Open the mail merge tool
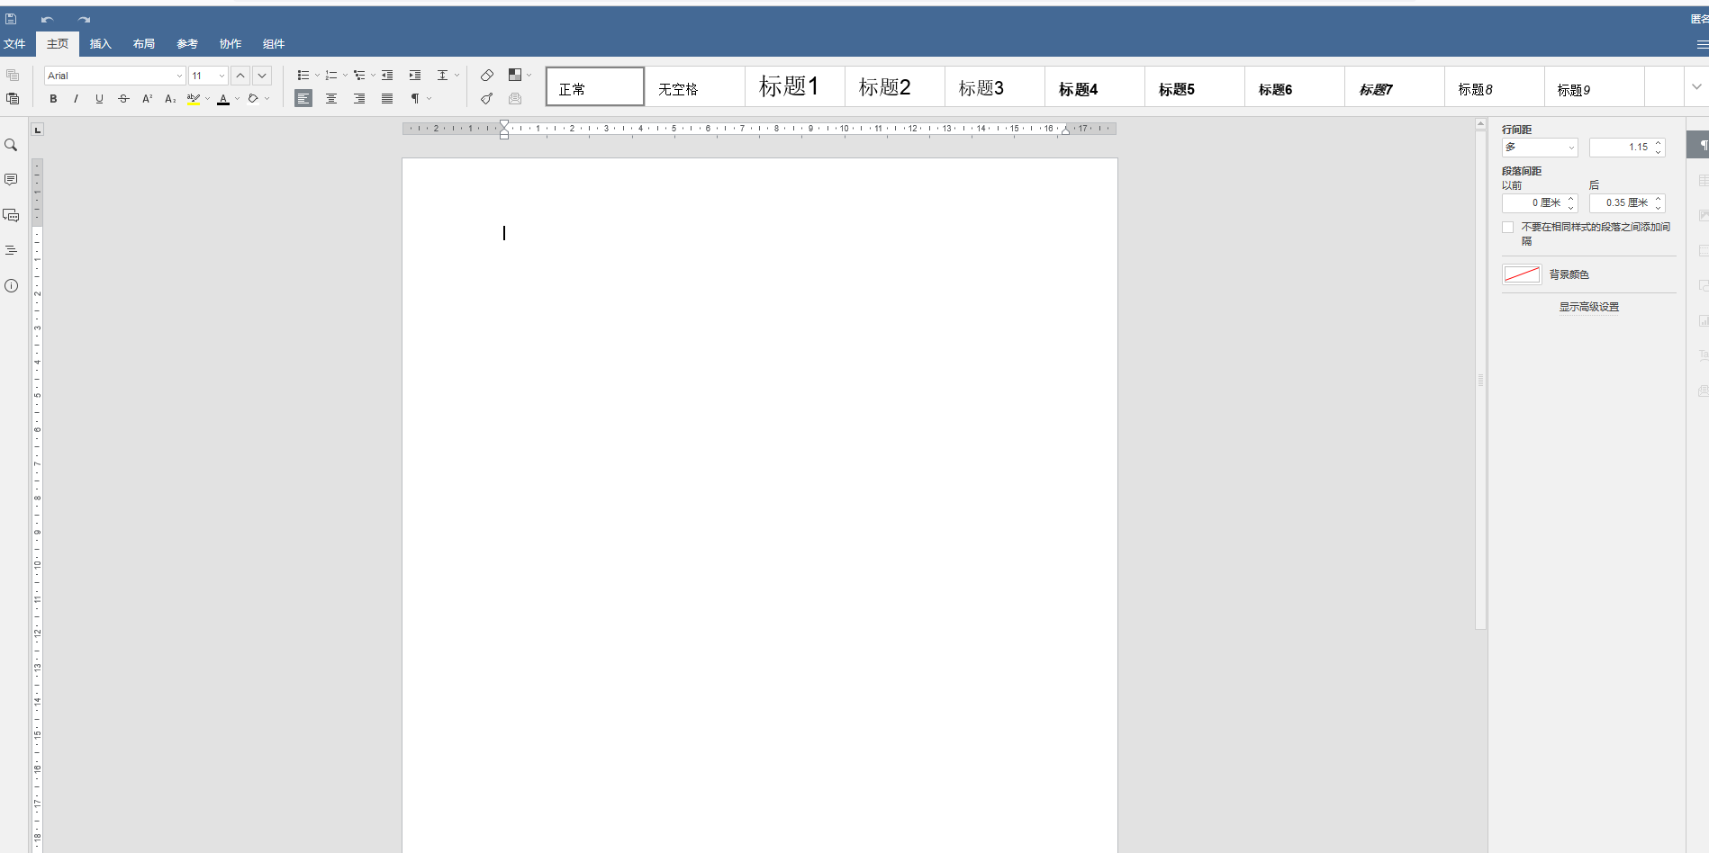The image size is (1709, 853). click(x=515, y=98)
